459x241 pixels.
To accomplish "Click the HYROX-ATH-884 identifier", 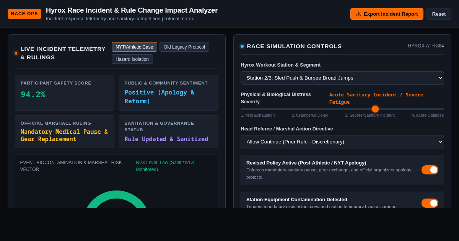I will (x=426, y=46).
